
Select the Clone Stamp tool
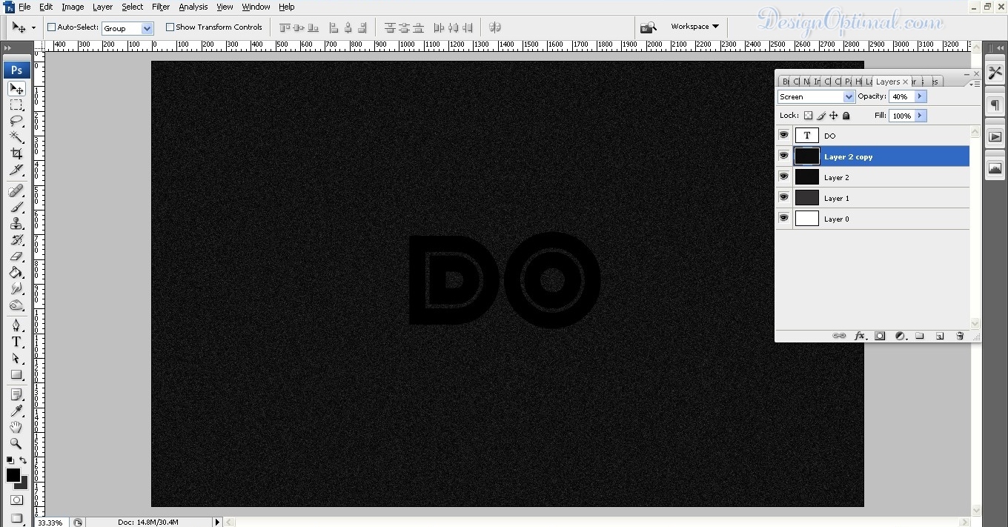pyautogui.click(x=16, y=224)
